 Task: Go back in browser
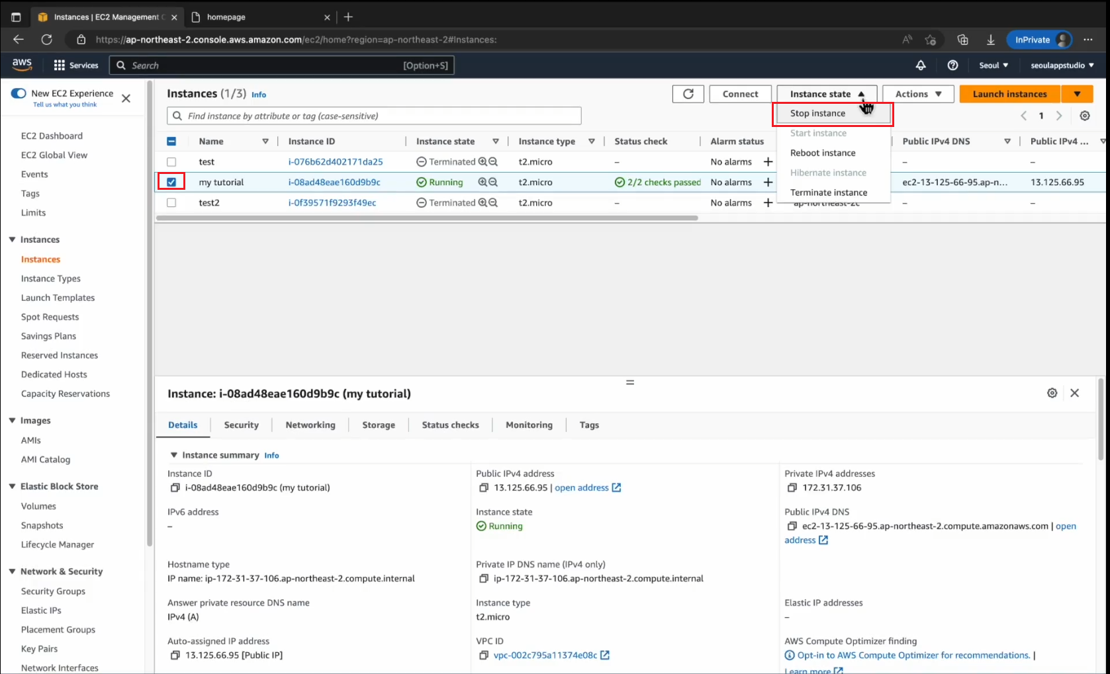tap(19, 40)
